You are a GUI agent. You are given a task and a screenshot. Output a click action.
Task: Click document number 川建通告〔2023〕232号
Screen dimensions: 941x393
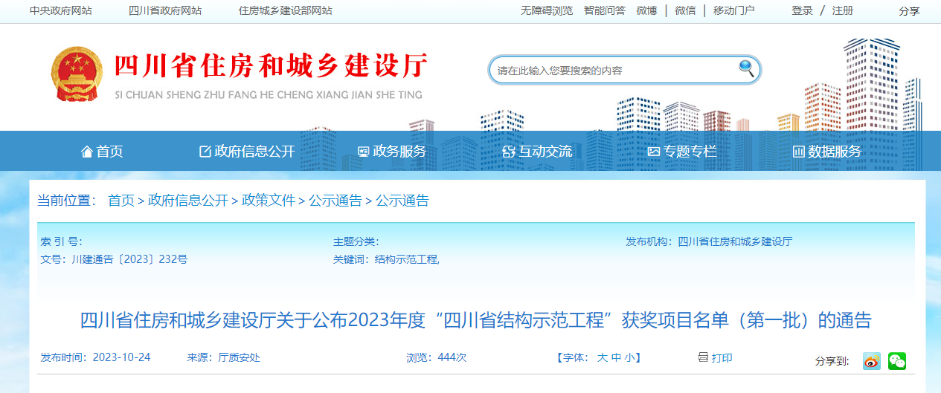click(129, 259)
